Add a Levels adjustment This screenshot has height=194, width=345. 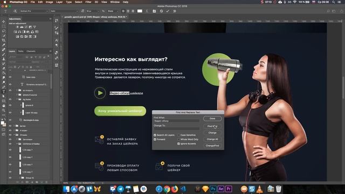pos(22,27)
